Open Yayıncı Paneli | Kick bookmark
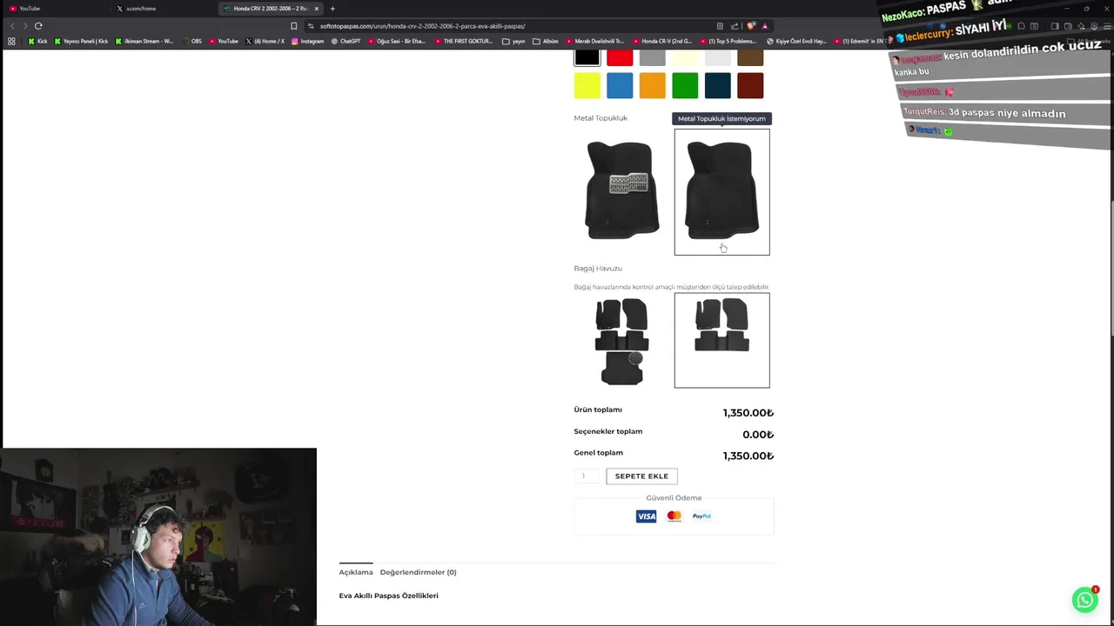1114x626 pixels. (x=81, y=41)
